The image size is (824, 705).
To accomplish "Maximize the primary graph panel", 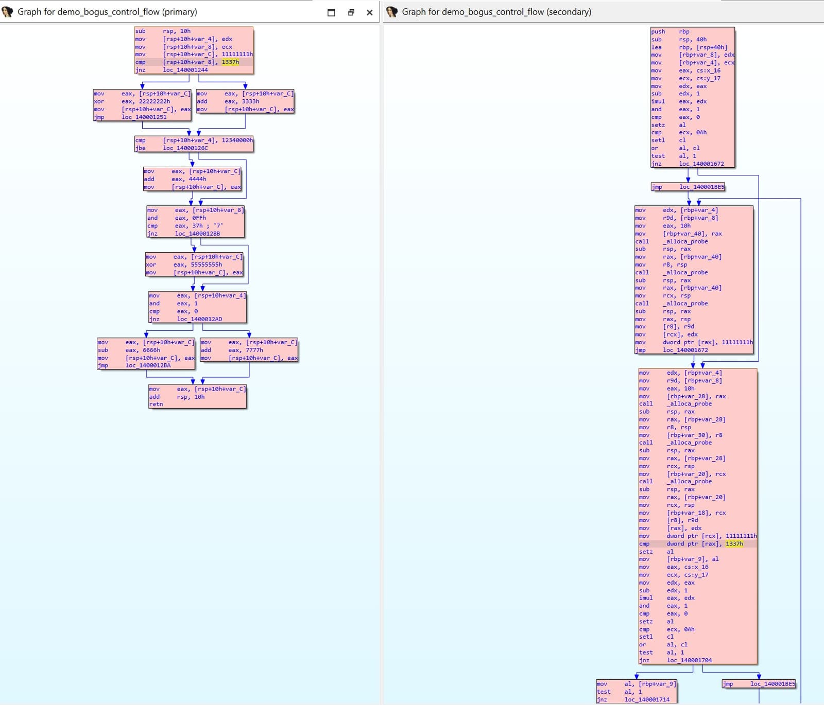I will click(x=331, y=12).
